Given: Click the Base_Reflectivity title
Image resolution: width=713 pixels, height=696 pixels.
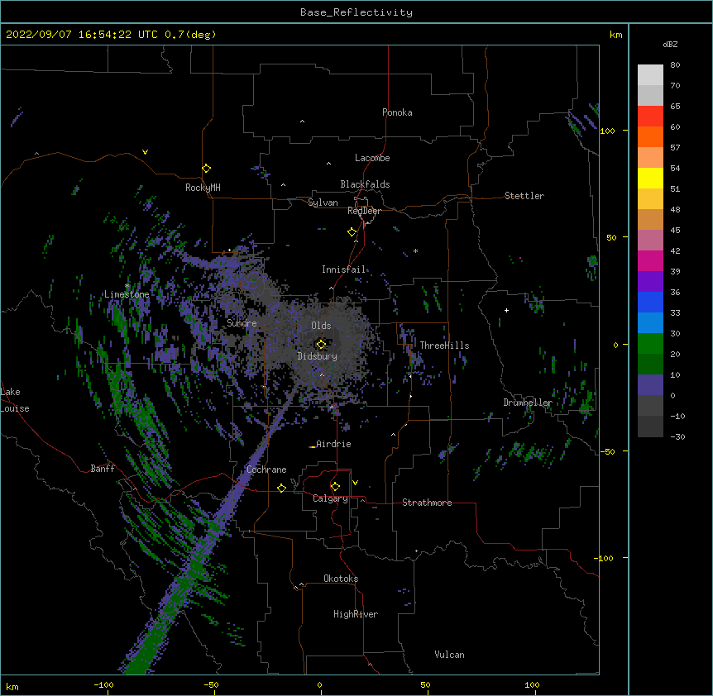Looking at the screenshot, I should pos(356,12).
